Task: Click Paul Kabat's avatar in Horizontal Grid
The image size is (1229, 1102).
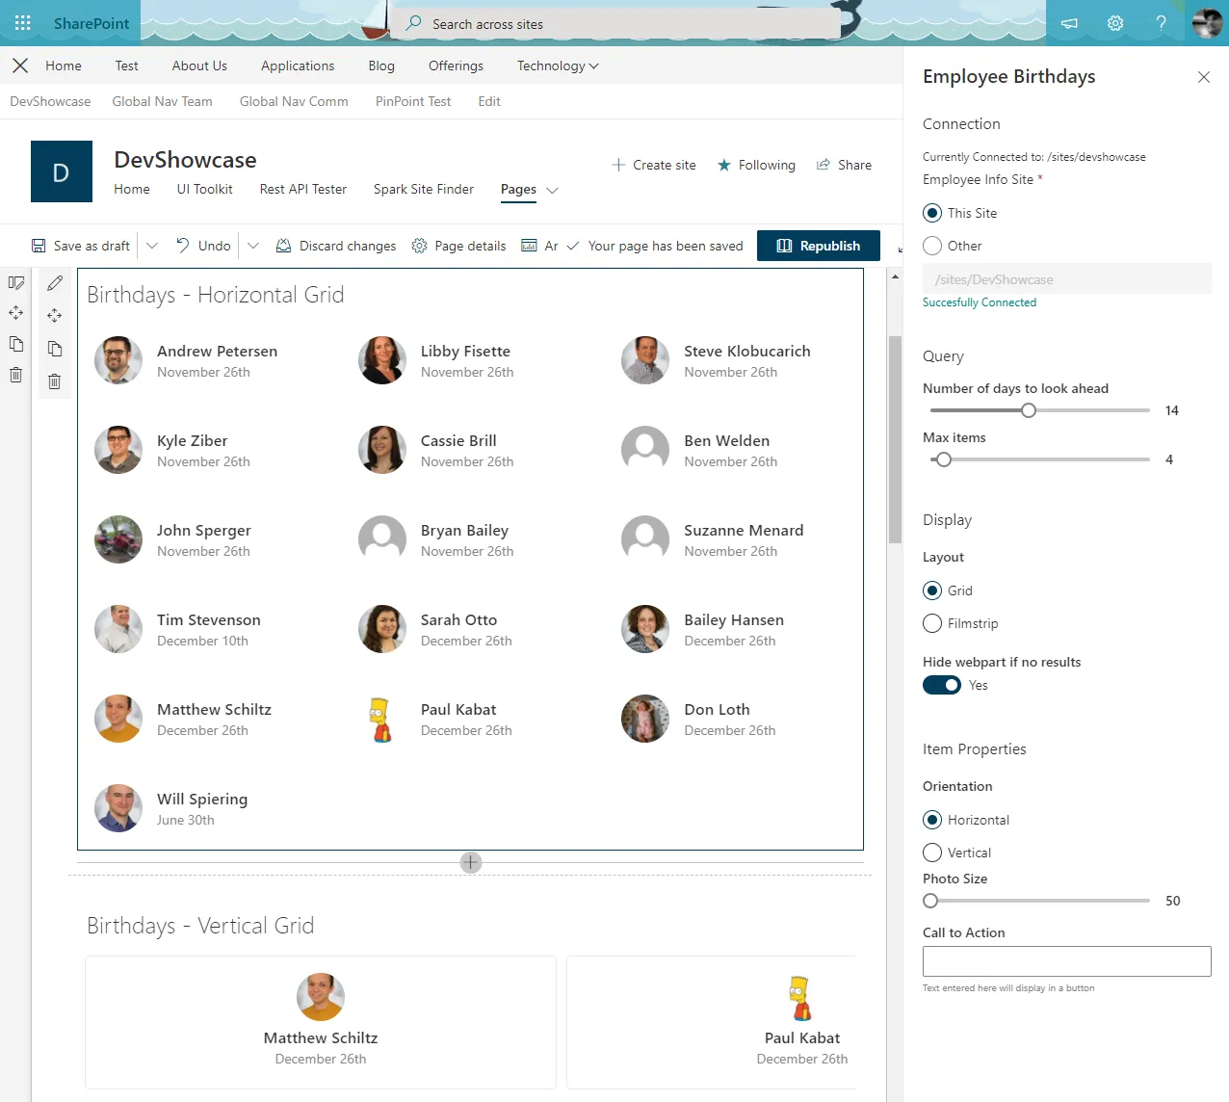Action: click(x=382, y=719)
